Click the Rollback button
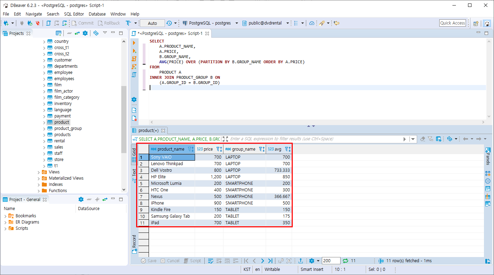 point(109,23)
